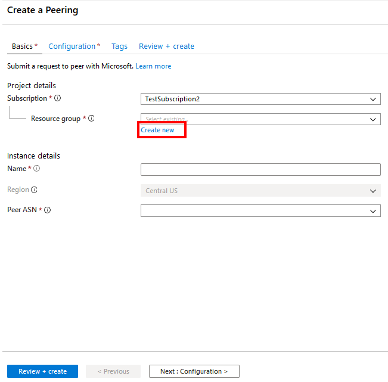Click the Region field label
Screen dimensions: 388x382
(x=18, y=190)
